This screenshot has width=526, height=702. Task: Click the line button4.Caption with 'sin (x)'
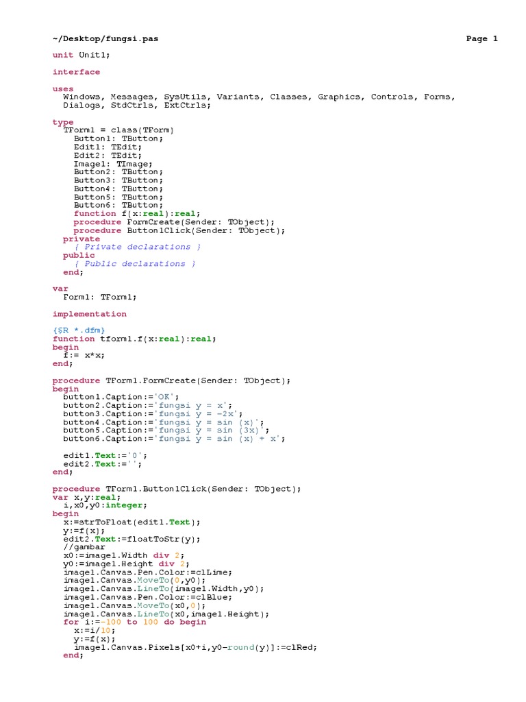coord(163,422)
